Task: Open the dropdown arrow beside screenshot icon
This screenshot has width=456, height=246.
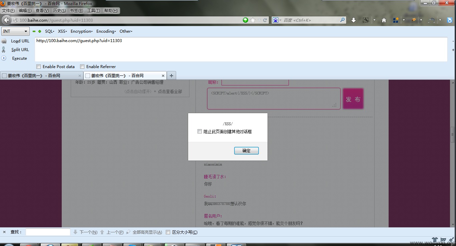Action: click(374, 20)
